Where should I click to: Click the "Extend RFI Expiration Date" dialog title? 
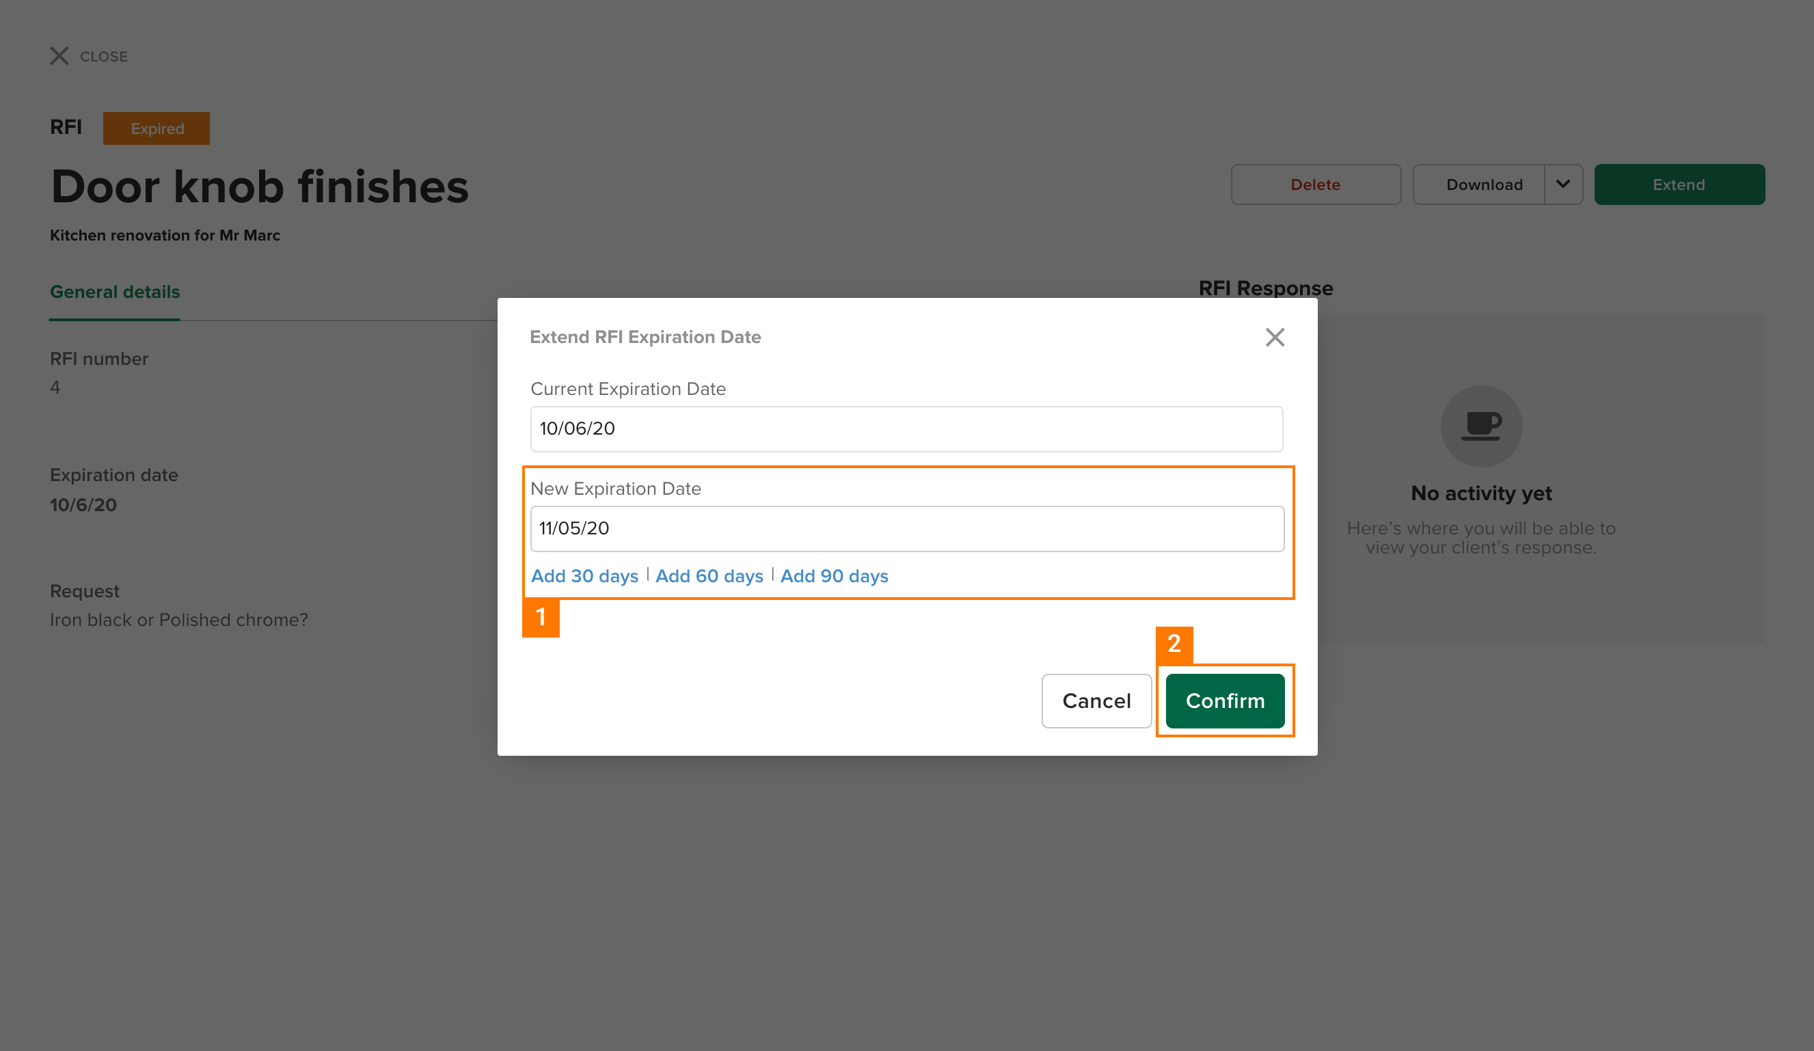[x=645, y=337]
